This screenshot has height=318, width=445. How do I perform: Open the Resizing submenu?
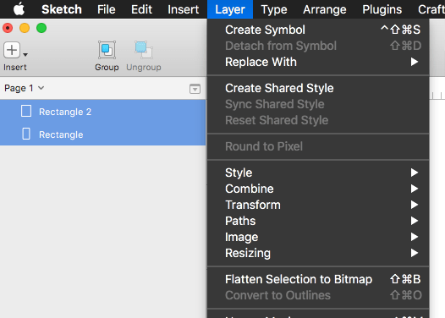click(x=318, y=253)
